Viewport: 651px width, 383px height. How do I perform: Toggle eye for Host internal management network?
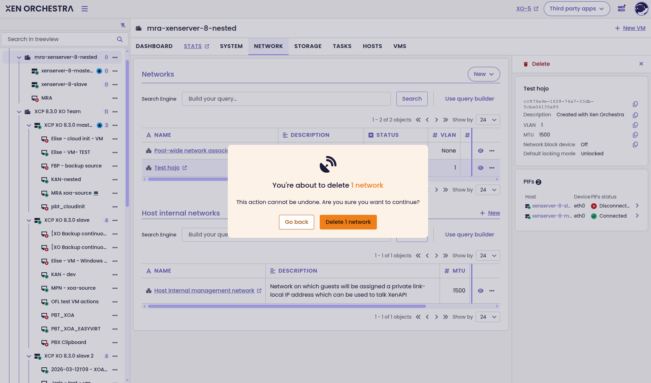pos(481,291)
